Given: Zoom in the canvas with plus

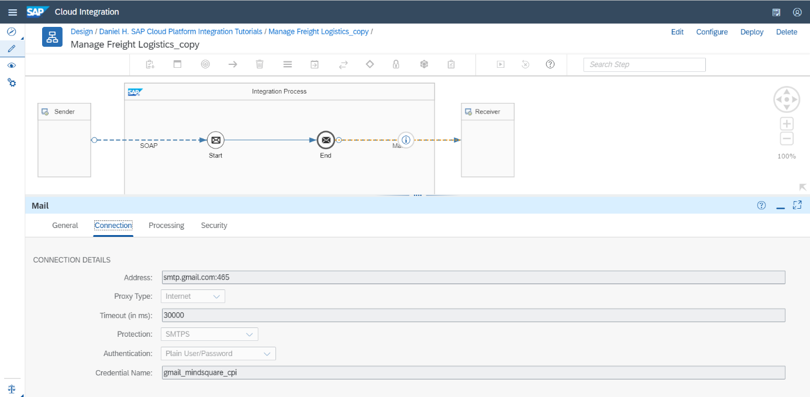Looking at the screenshot, I should (x=787, y=124).
